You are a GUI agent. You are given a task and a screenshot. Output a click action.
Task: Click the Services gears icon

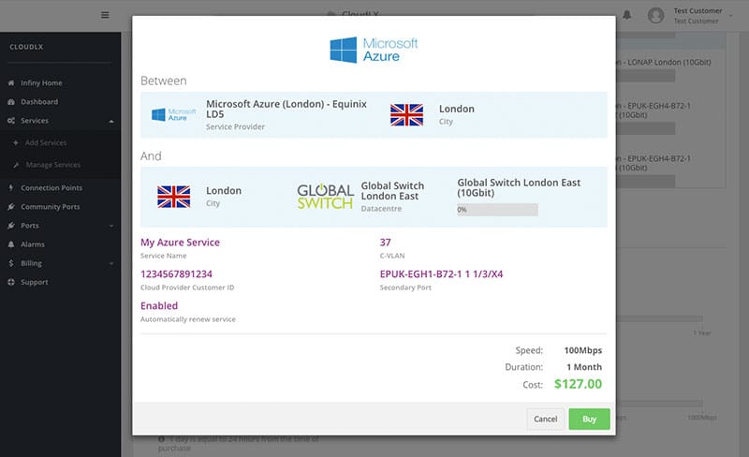coord(11,121)
